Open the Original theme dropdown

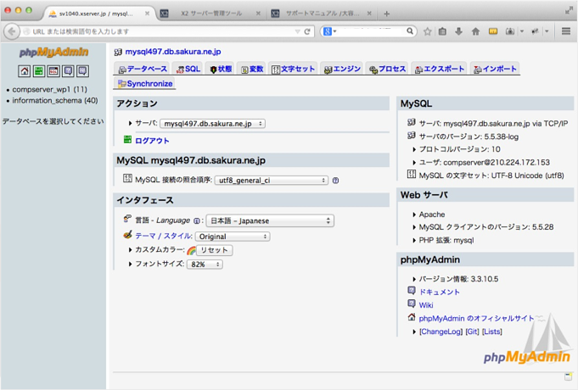click(x=233, y=237)
